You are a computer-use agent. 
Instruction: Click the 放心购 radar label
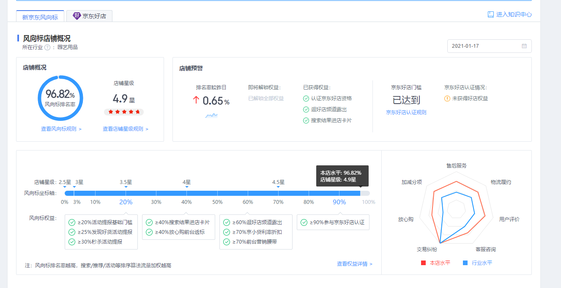(x=405, y=219)
